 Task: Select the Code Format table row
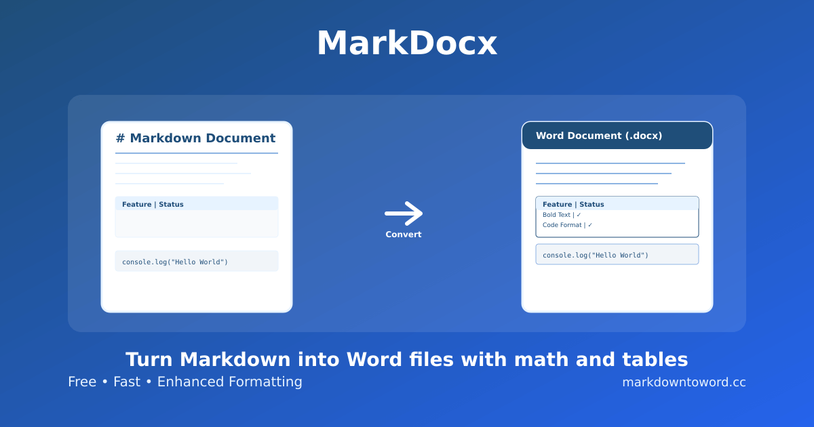coord(567,225)
